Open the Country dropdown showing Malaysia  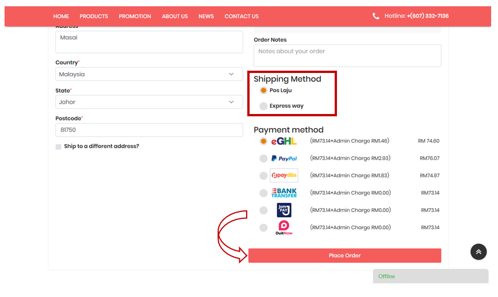[148, 74]
